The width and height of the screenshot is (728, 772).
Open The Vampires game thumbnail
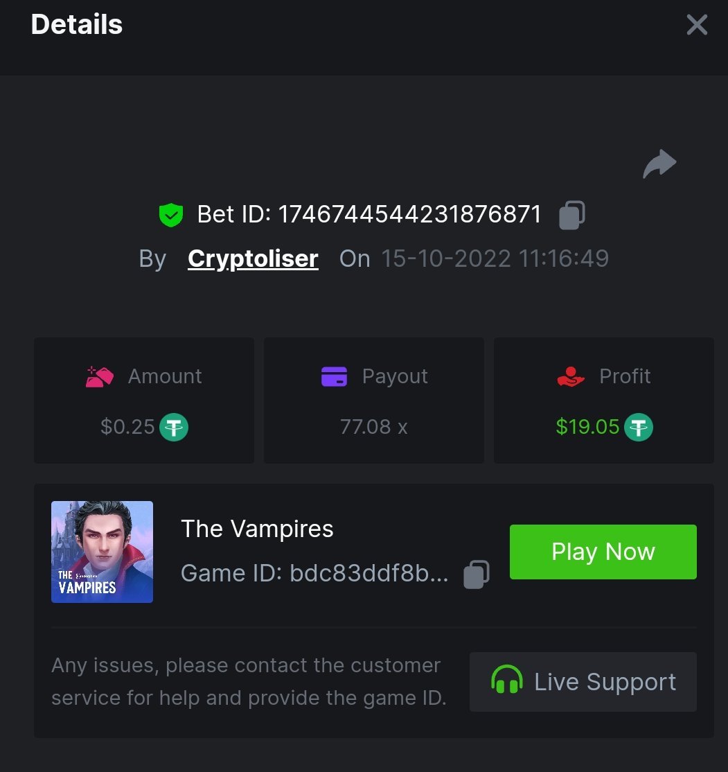point(102,552)
